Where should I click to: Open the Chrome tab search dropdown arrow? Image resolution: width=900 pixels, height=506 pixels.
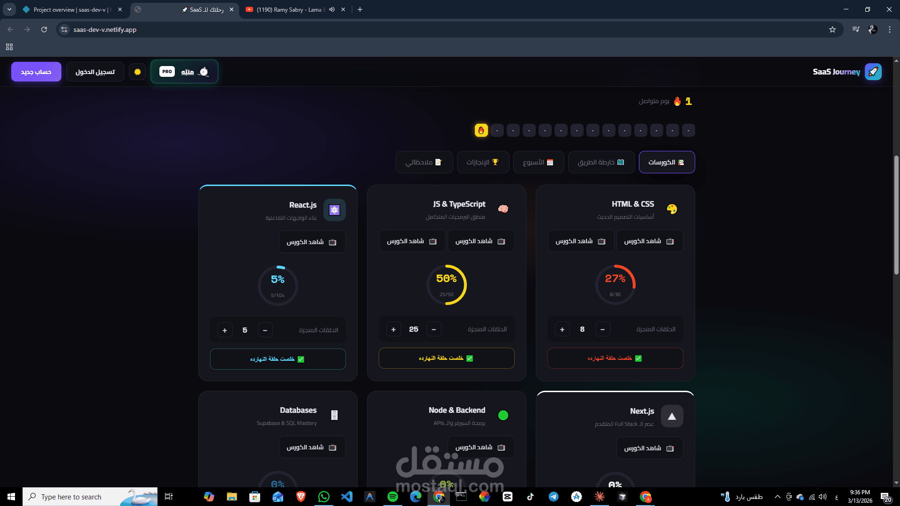(x=9, y=9)
